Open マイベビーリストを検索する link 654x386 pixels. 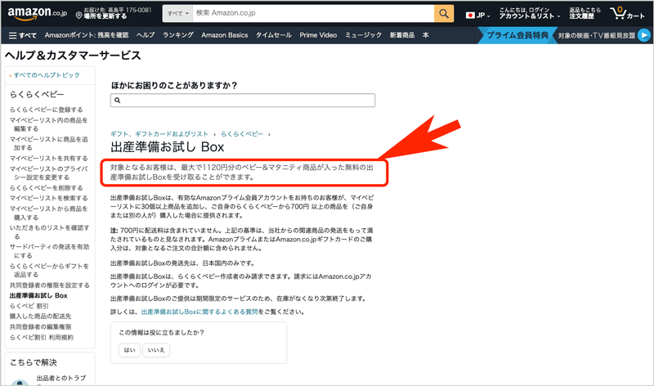49,198
